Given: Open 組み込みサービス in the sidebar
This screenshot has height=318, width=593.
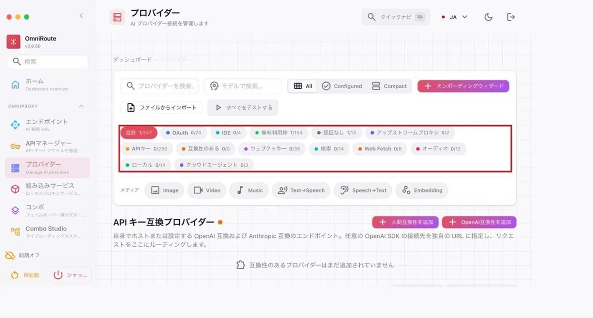Looking at the screenshot, I should 47,189.
